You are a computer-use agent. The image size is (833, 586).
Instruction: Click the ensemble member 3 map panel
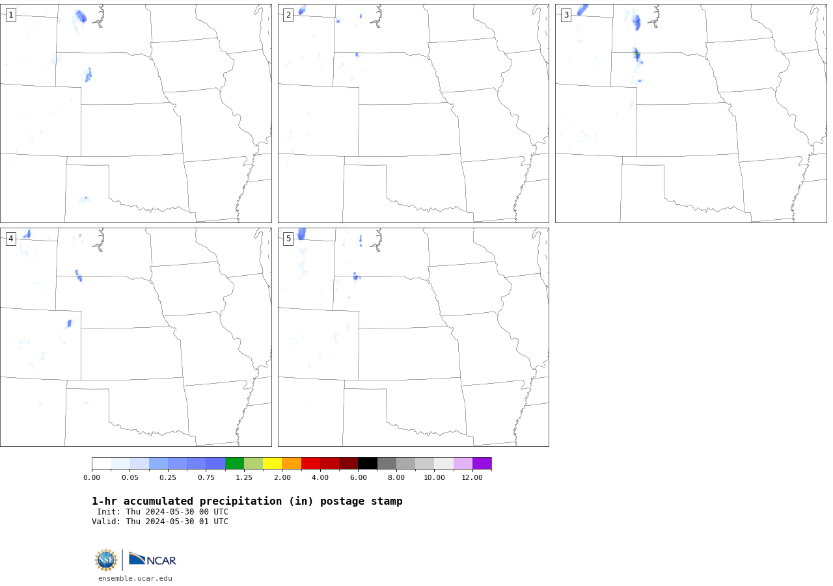coord(691,113)
